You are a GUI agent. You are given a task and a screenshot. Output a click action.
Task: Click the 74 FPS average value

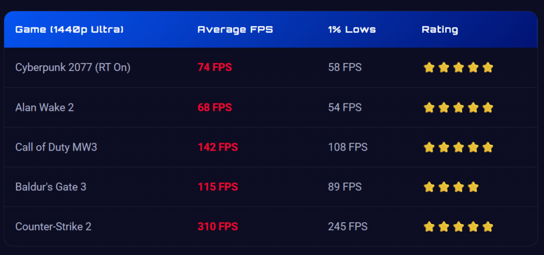[215, 67]
